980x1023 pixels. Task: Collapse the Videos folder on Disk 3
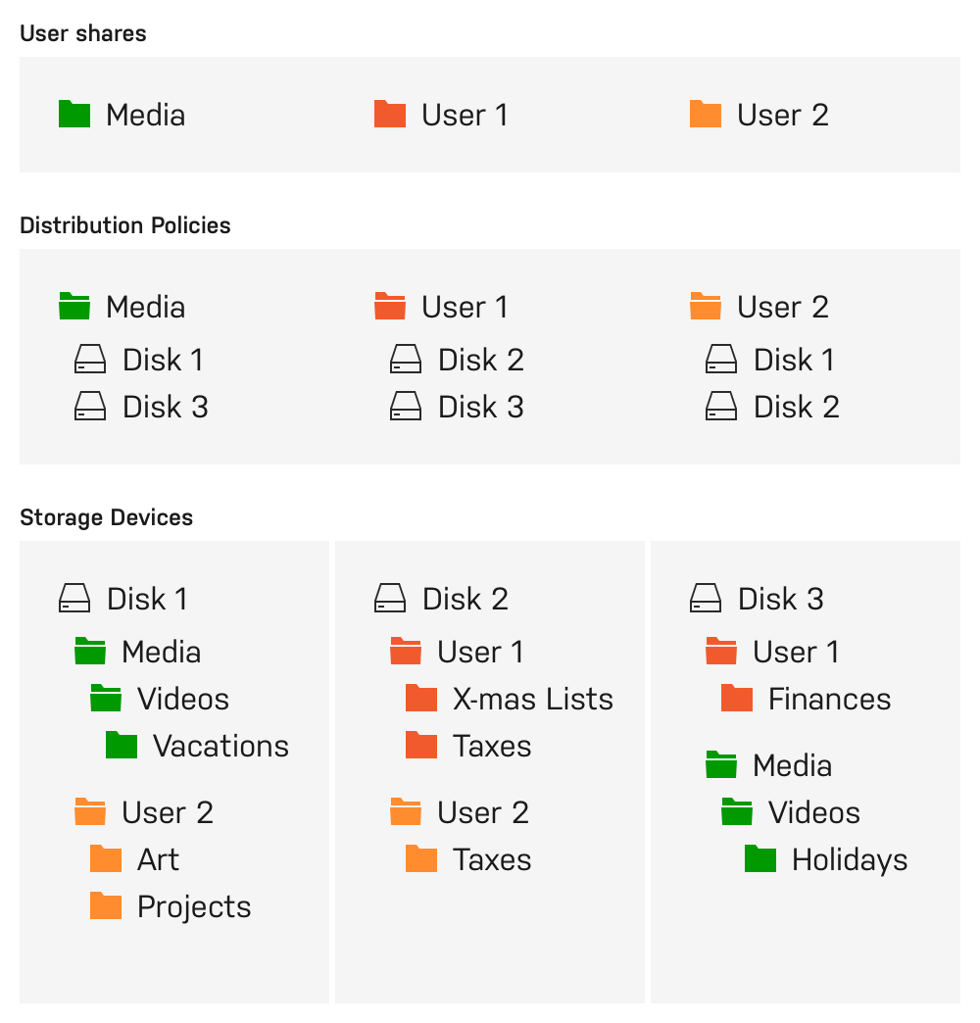tap(737, 812)
